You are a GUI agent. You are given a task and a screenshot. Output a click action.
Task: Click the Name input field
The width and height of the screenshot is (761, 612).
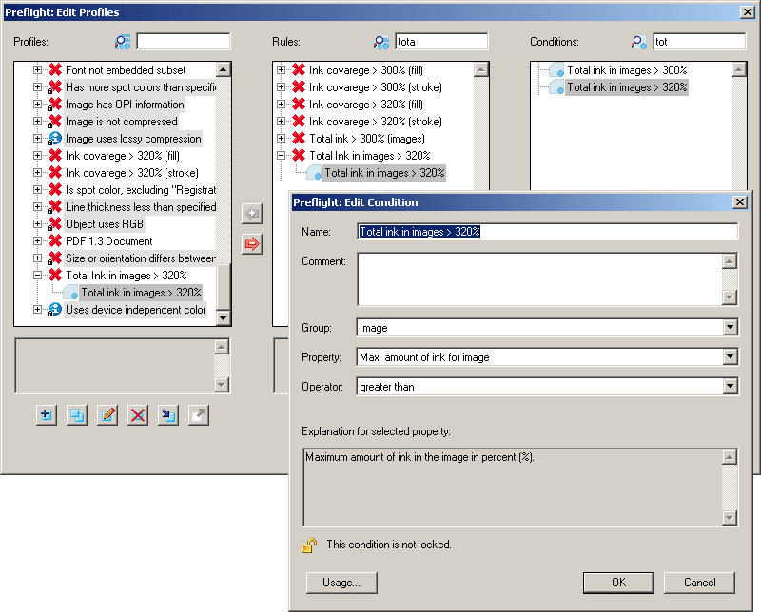[548, 232]
